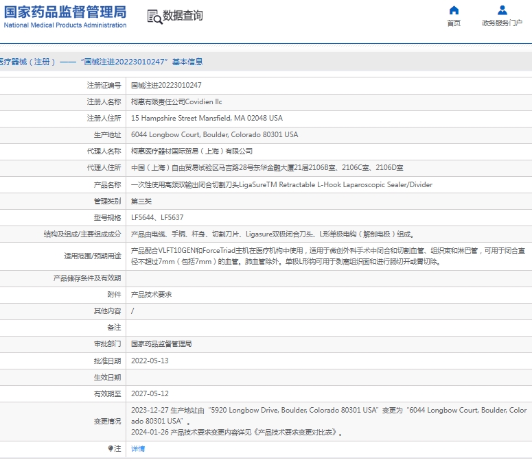
Task: Open the 详情 link
Action: point(138,448)
